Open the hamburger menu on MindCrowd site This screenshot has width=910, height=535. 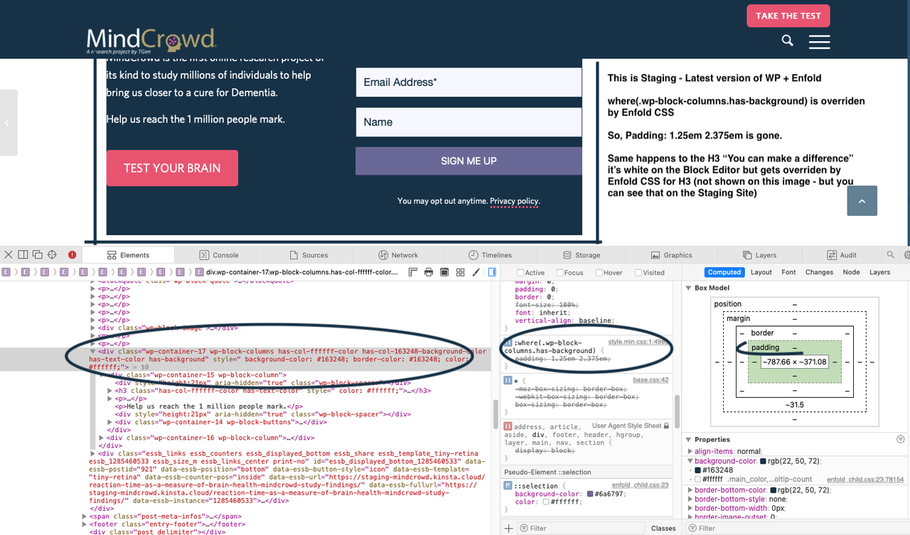tap(819, 41)
